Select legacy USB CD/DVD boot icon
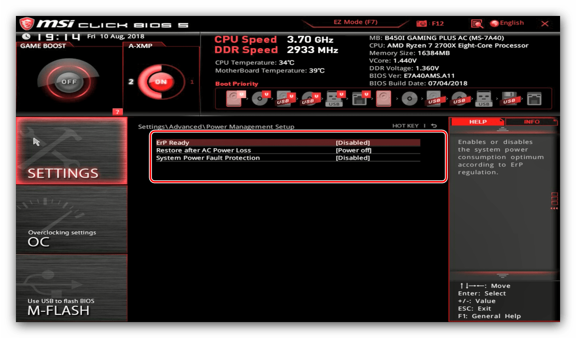The image size is (576, 338). point(459,99)
